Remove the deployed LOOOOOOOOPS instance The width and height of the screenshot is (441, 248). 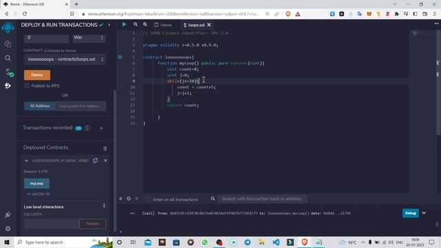pos(105,161)
